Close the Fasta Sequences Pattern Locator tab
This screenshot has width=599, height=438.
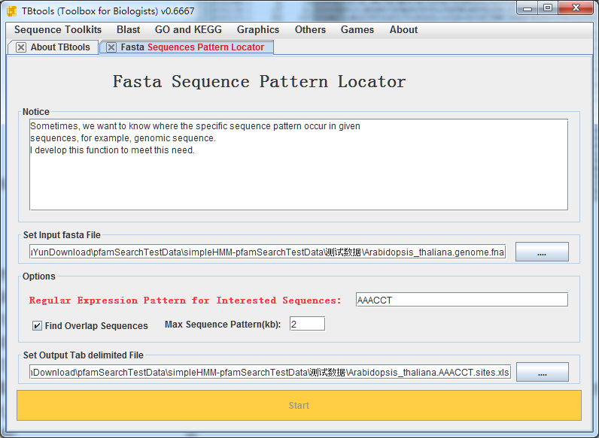pyautogui.click(x=111, y=47)
